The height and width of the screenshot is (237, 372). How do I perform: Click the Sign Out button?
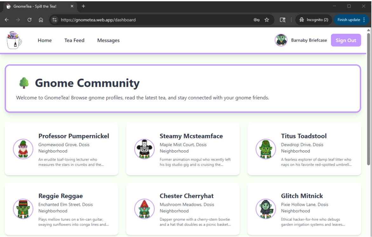[346, 40]
